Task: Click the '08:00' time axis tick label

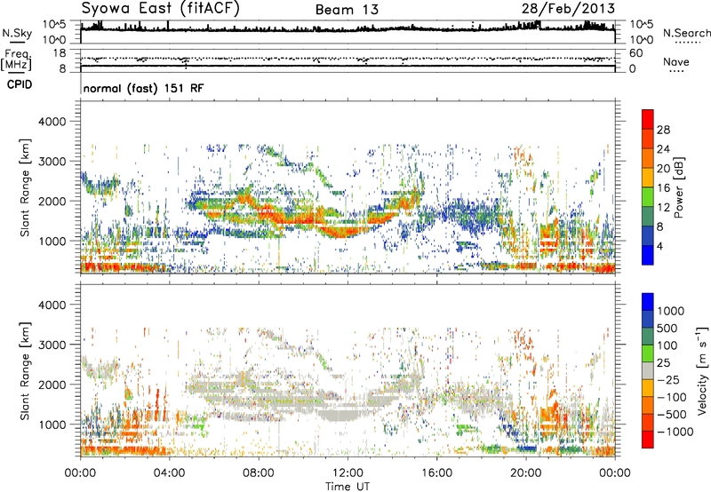Action: point(259,473)
